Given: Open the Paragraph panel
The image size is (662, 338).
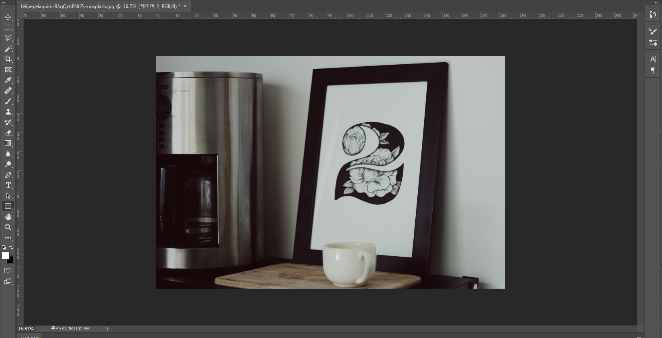Looking at the screenshot, I should pyautogui.click(x=653, y=70).
